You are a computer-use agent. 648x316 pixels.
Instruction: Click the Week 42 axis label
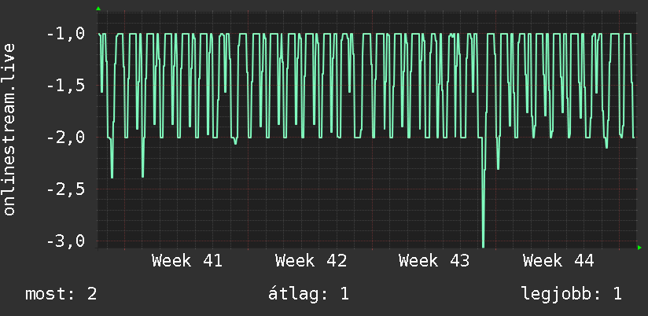tap(311, 261)
